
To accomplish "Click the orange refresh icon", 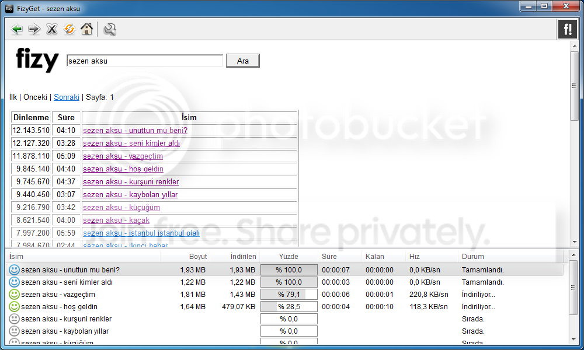I will coord(69,29).
